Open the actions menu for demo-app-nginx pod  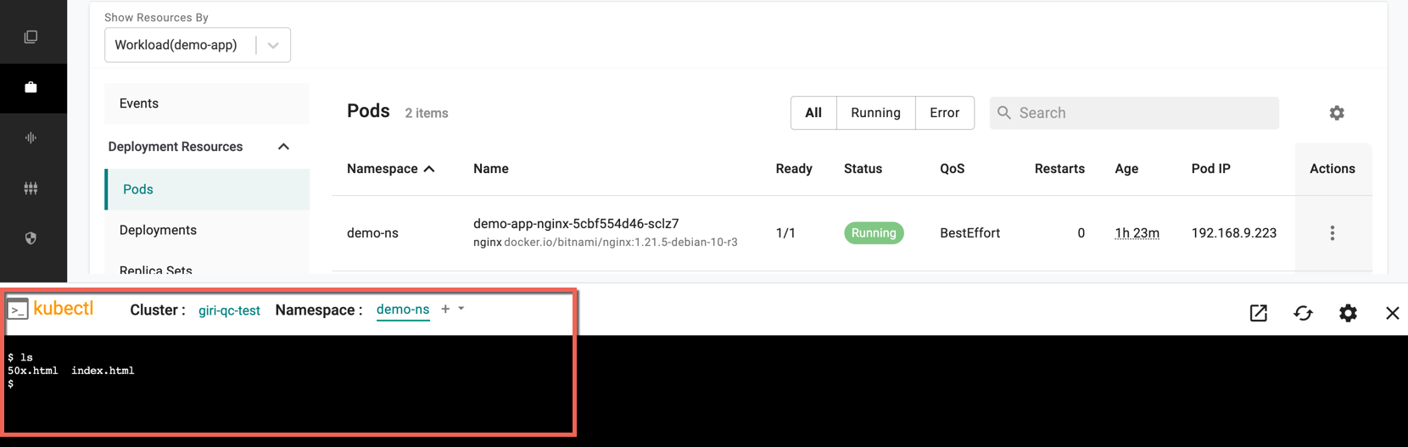[x=1333, y=233]
